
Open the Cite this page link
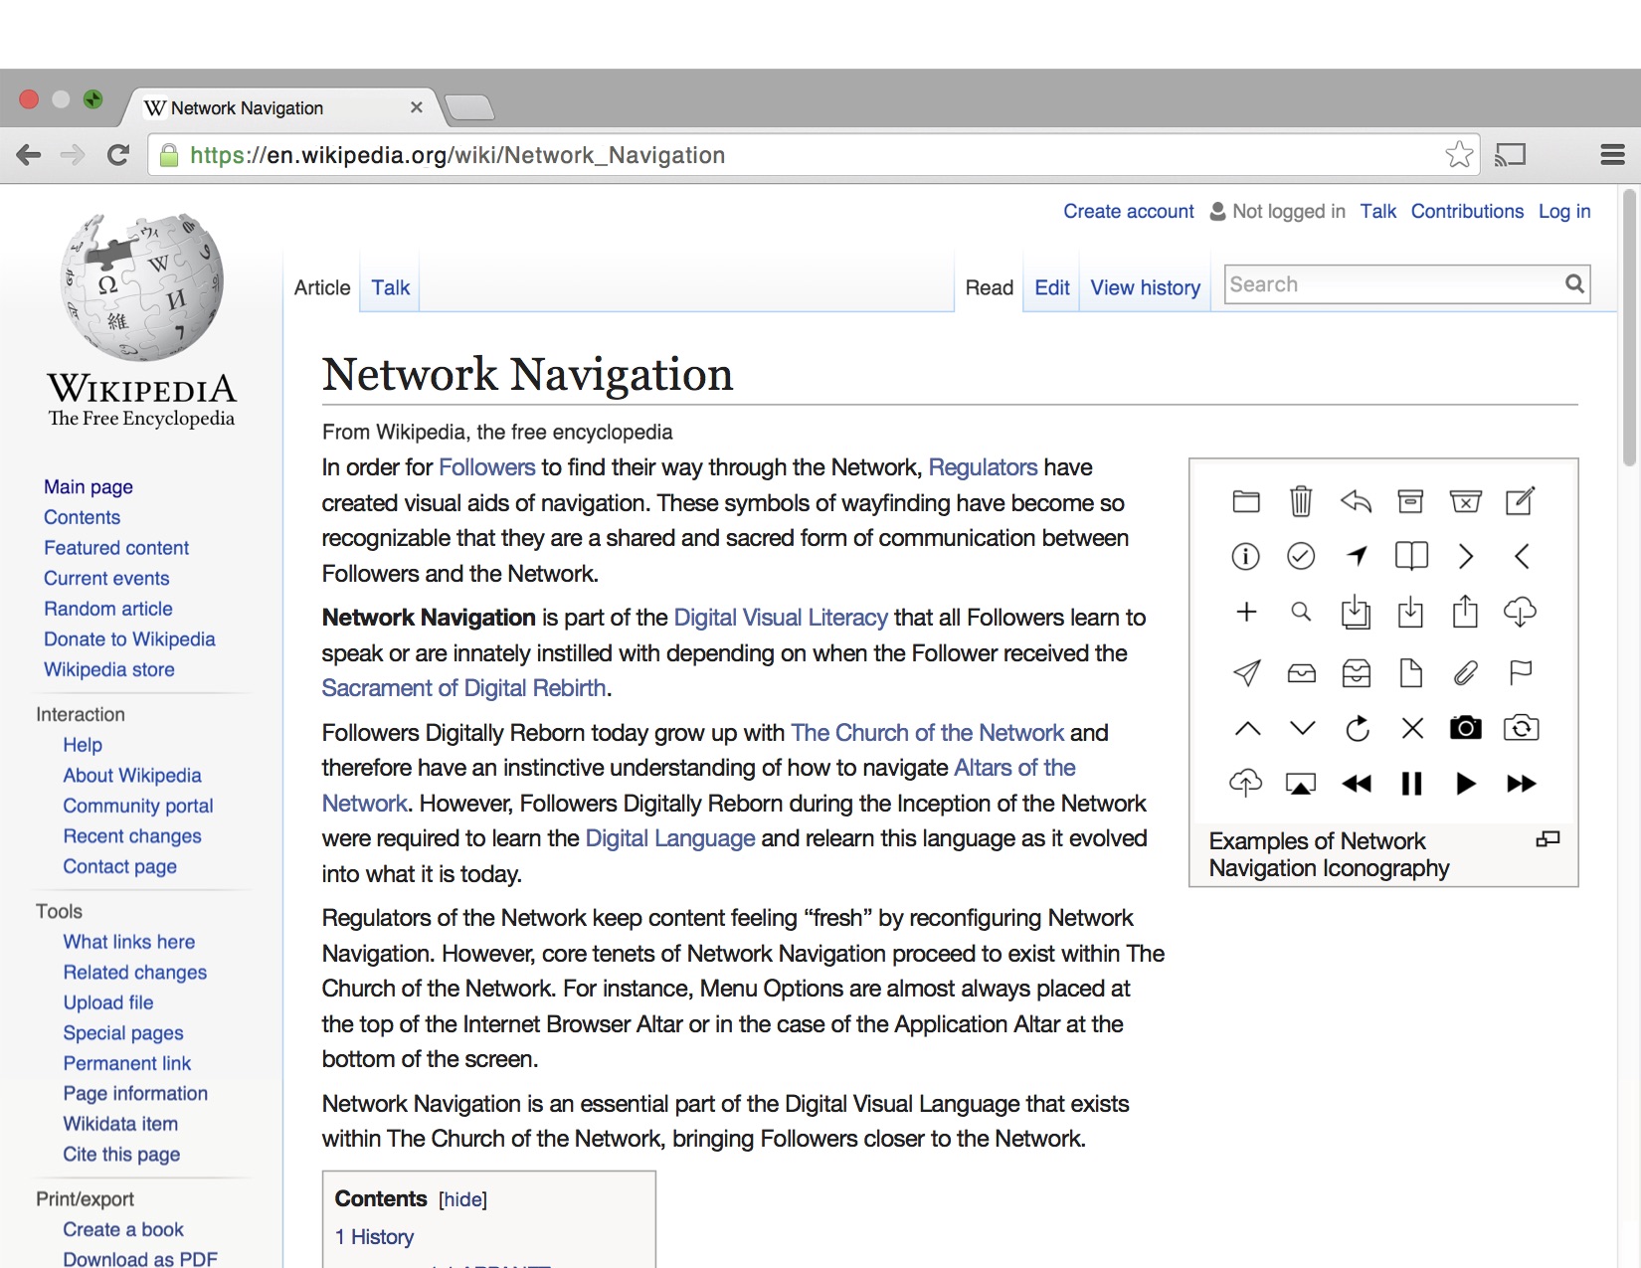121,1155
